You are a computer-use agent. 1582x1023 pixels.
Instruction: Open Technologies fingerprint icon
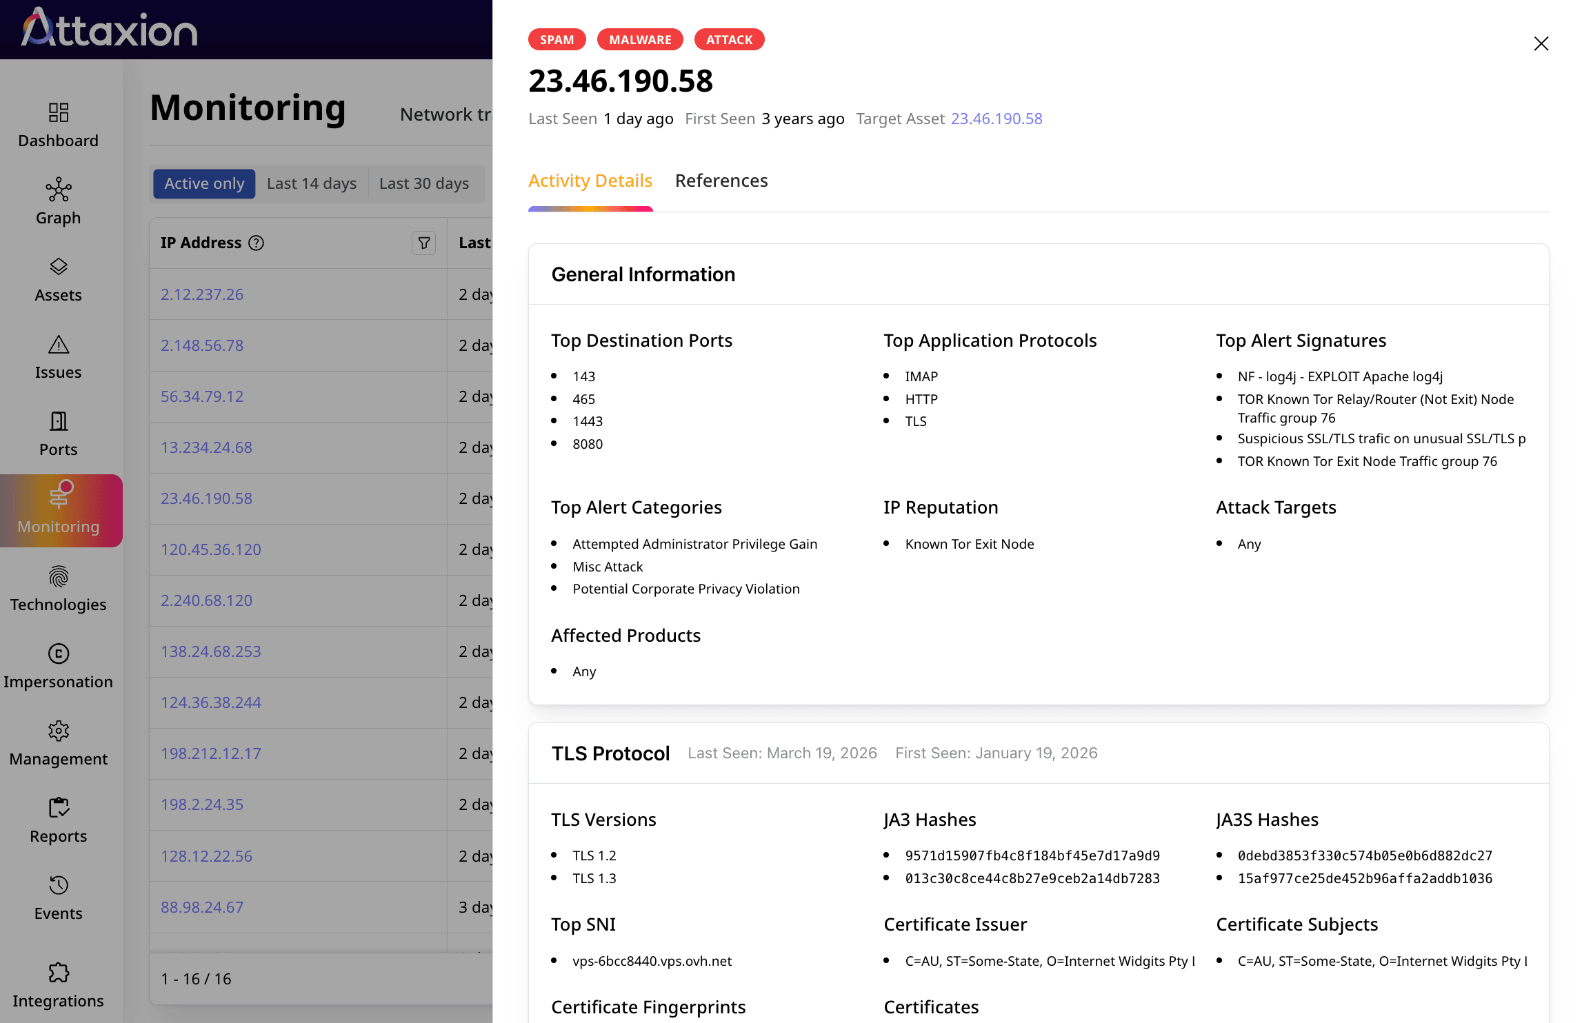pos(59,576)
